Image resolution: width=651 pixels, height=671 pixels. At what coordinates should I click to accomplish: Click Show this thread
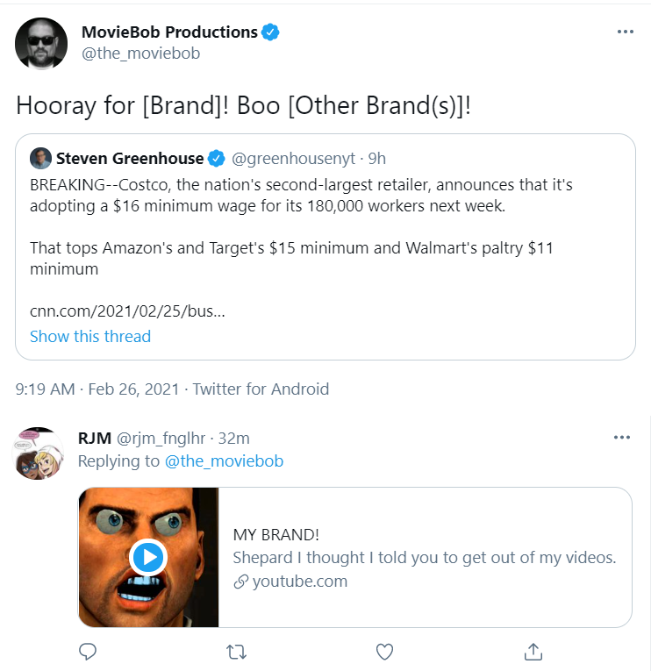(90, 336)
